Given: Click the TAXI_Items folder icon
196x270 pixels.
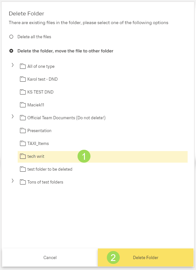Looking at the screenshot, I should tap(23, 143).
